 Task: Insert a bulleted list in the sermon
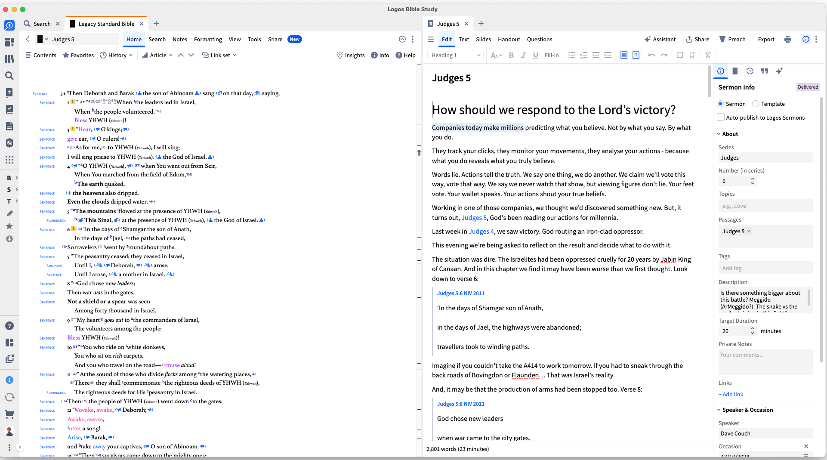point(572,55)
